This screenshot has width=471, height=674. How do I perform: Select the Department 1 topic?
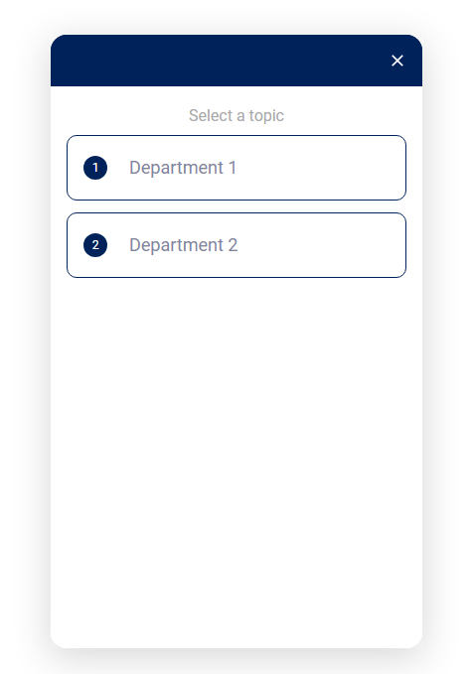click(x=236, y=168)
